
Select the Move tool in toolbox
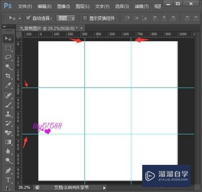pos(8,39)
